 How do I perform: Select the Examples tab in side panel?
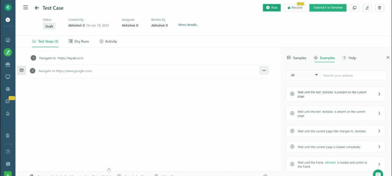(x=324, y=58)
